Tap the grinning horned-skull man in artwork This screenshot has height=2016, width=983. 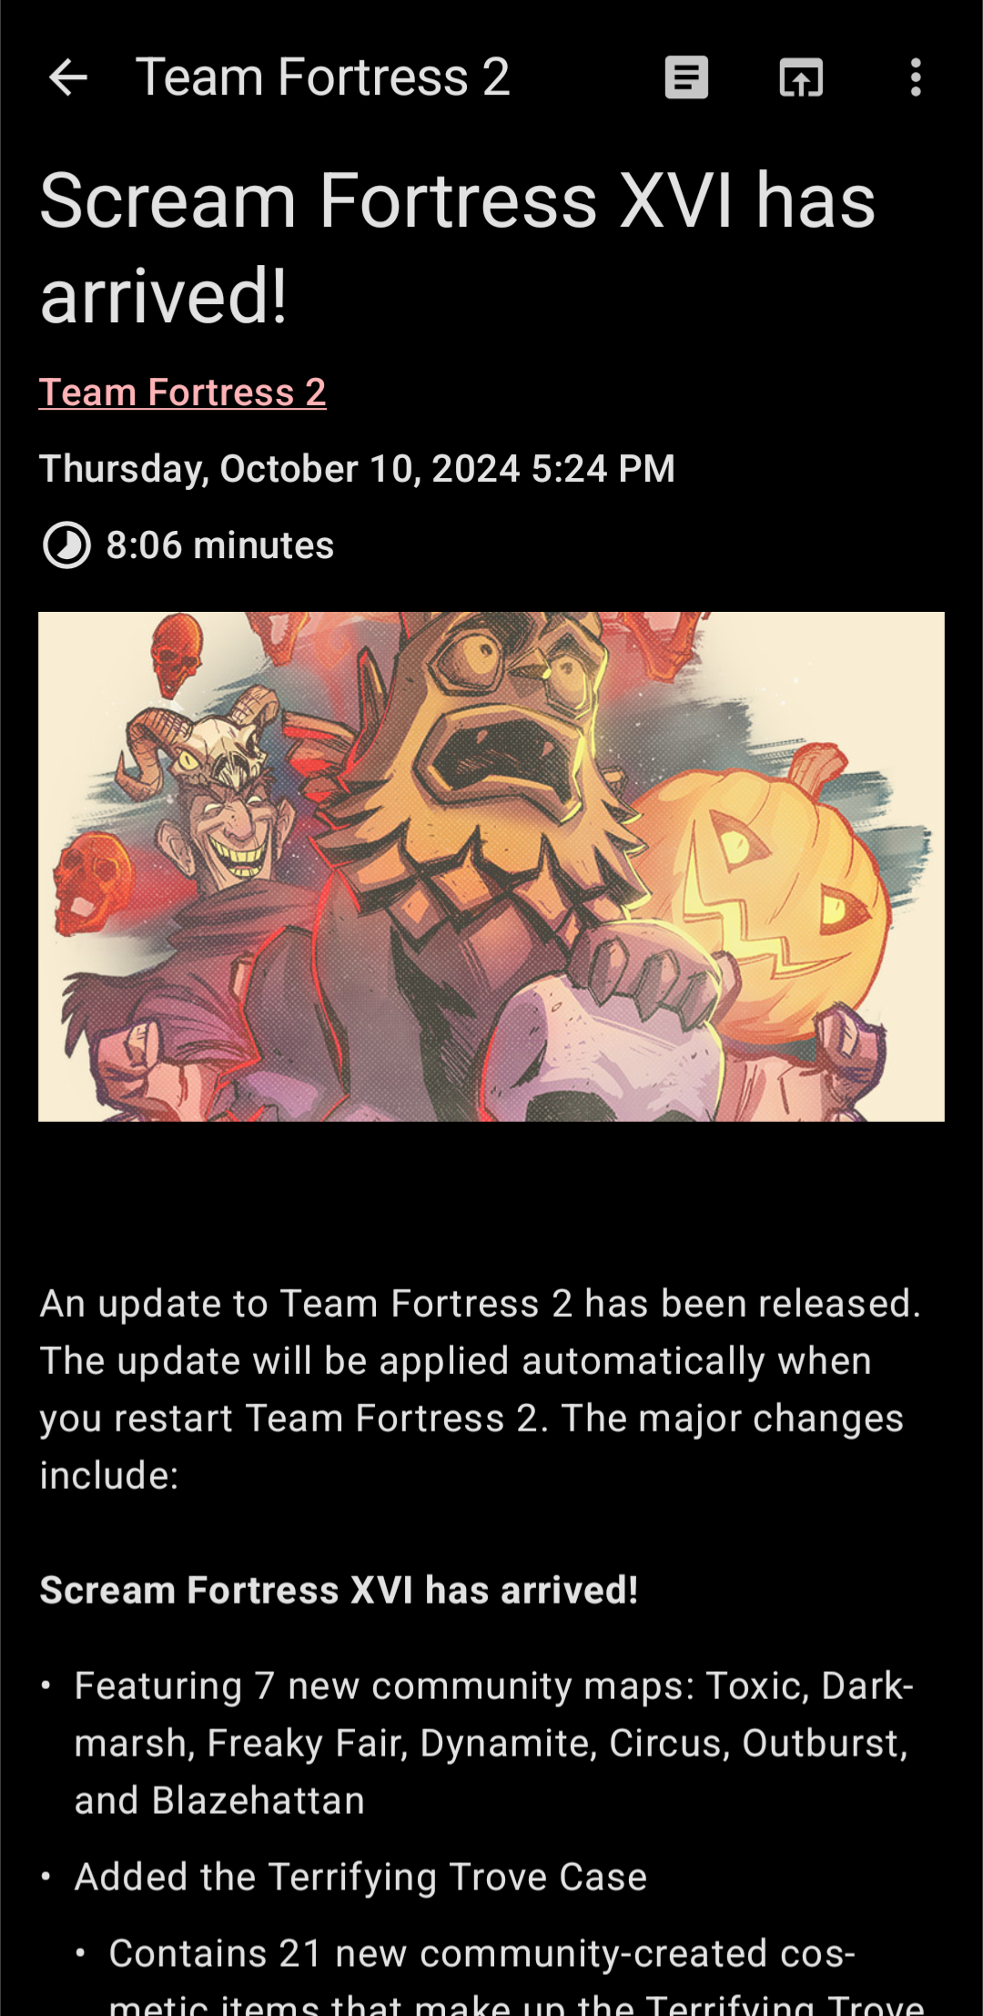tap(218, 810)
